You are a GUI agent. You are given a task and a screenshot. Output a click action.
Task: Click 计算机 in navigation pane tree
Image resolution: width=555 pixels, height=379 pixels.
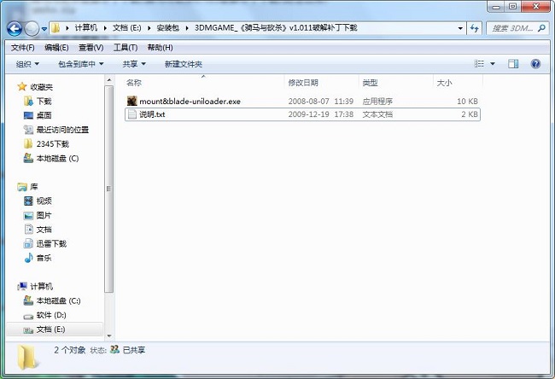coord(42,286)
